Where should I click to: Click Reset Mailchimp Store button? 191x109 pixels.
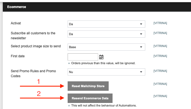click(x=88, y=86)
